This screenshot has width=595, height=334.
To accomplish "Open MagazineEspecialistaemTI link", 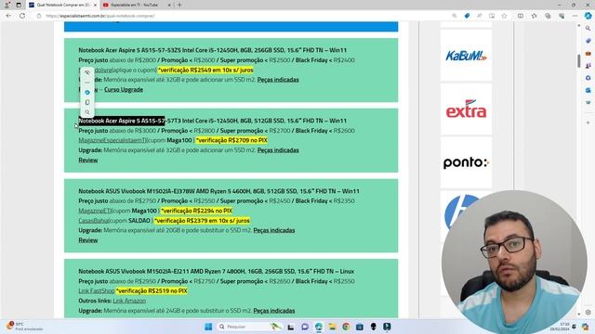I will click(112, 140).
